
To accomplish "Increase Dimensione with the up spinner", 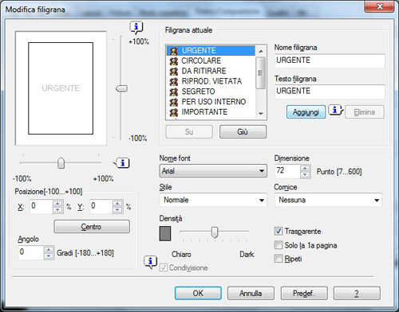I will tap(305, 169).
